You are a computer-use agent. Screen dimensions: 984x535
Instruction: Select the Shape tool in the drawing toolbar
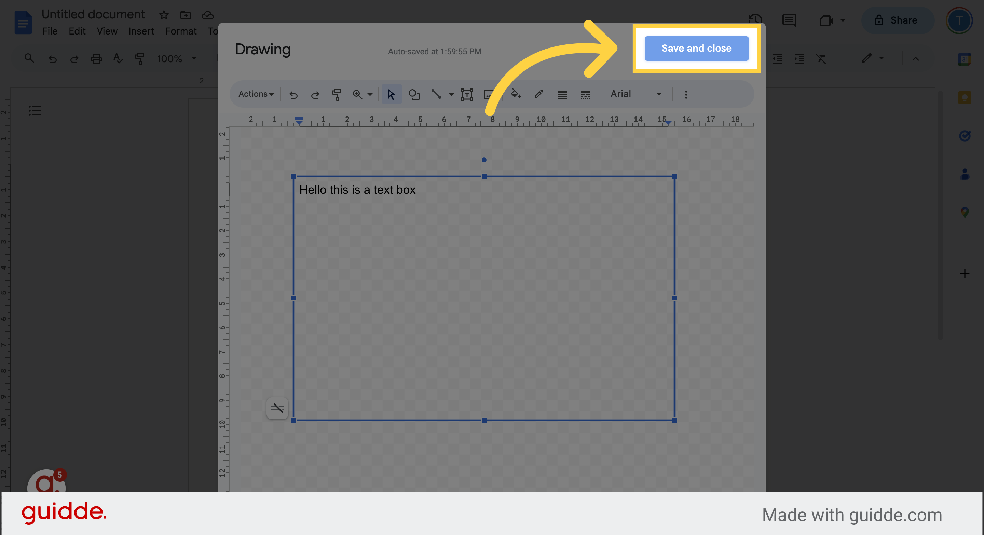(x=414, y=94)
